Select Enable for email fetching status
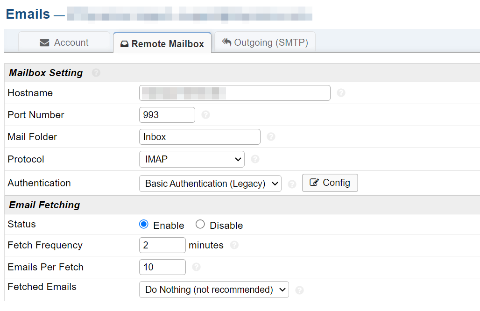The image size is (480, 311). coord(144,225)
